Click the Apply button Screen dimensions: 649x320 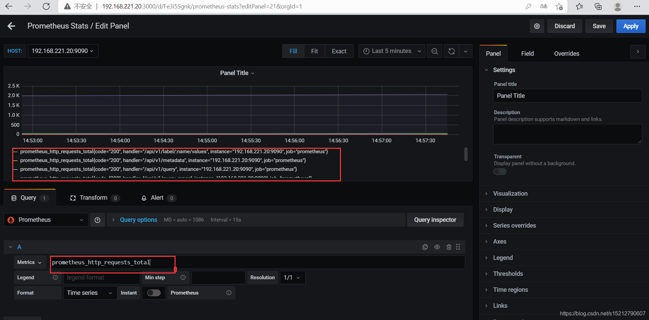[631, 26]
